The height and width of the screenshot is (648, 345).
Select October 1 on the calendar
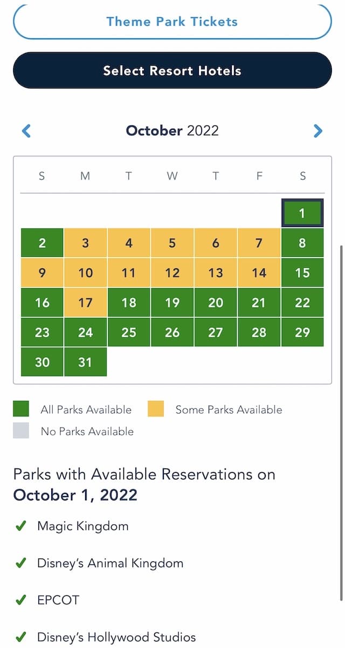tap(302, 213)
